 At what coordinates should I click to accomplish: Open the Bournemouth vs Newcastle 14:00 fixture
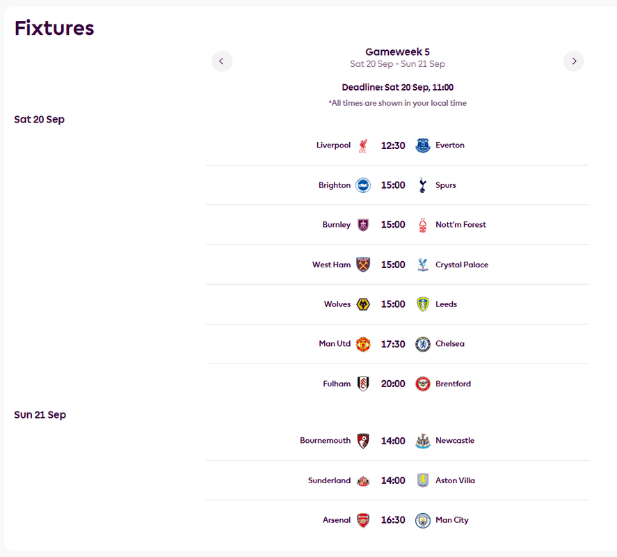(x=397, y=441)
